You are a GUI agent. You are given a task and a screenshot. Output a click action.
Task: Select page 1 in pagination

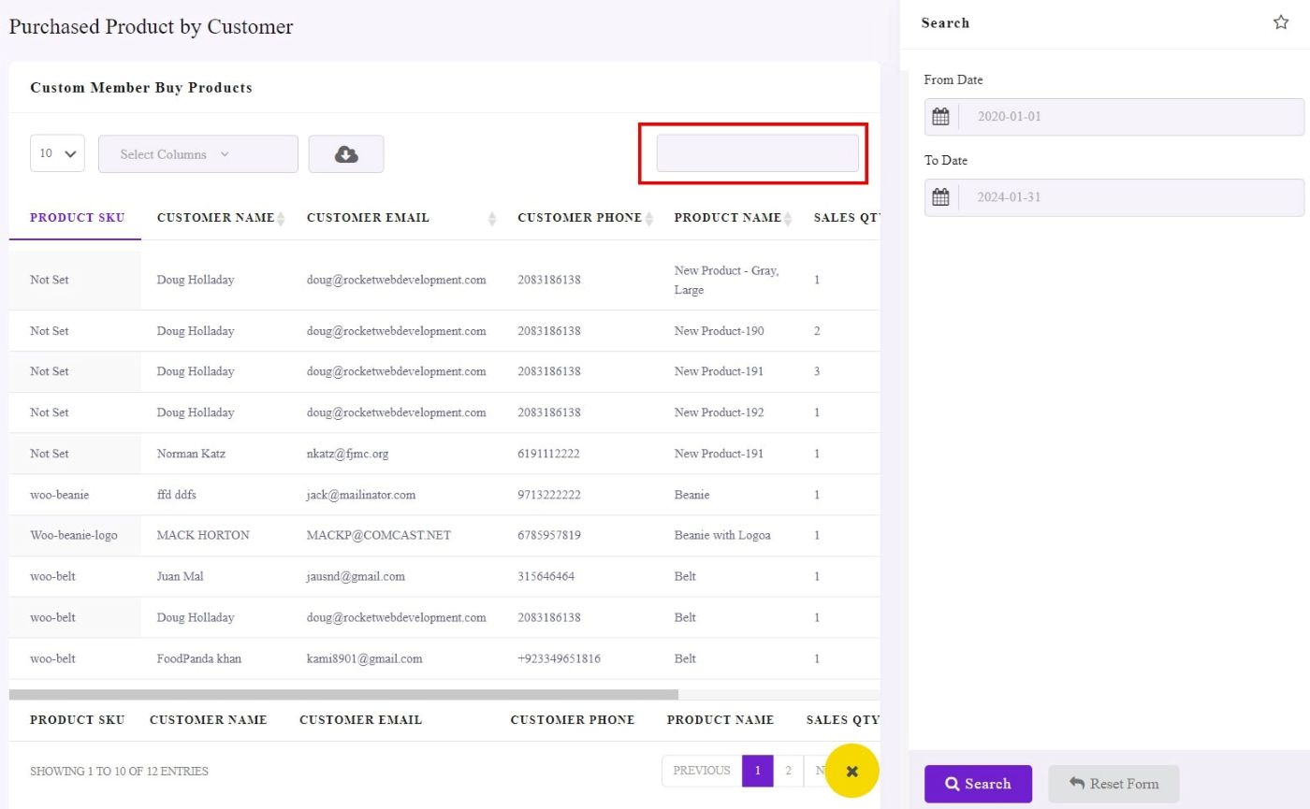click(758, 771)
